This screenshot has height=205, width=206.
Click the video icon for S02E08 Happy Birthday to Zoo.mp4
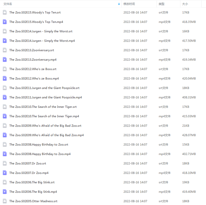click(x=5, y=154)
